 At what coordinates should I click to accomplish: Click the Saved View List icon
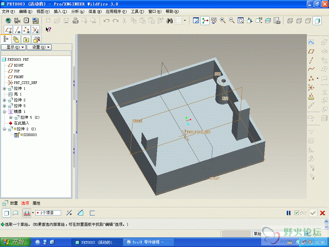259,21
